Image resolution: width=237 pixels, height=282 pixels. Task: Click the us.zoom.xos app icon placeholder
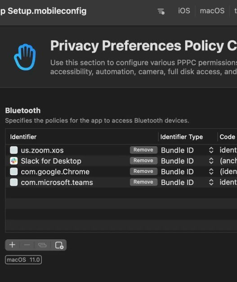13,150
